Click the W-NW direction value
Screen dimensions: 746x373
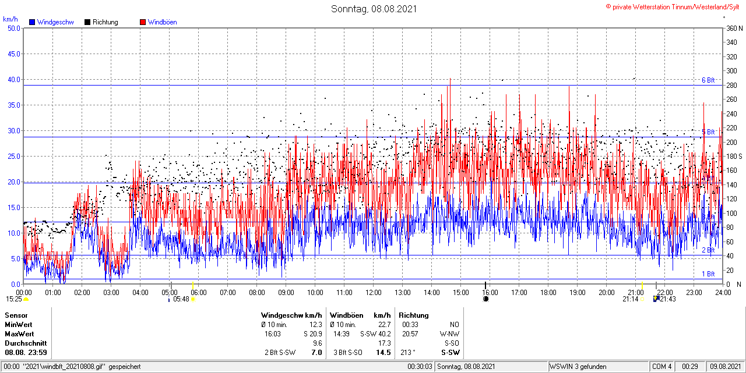pyautogui.click(x=449, y=334)
